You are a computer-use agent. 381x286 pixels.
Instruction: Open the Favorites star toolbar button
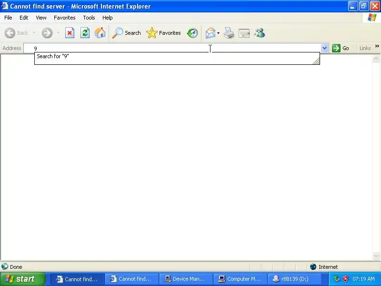163,33
